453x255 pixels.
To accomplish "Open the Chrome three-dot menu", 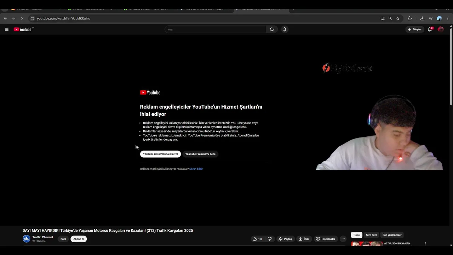I will 448,18.
